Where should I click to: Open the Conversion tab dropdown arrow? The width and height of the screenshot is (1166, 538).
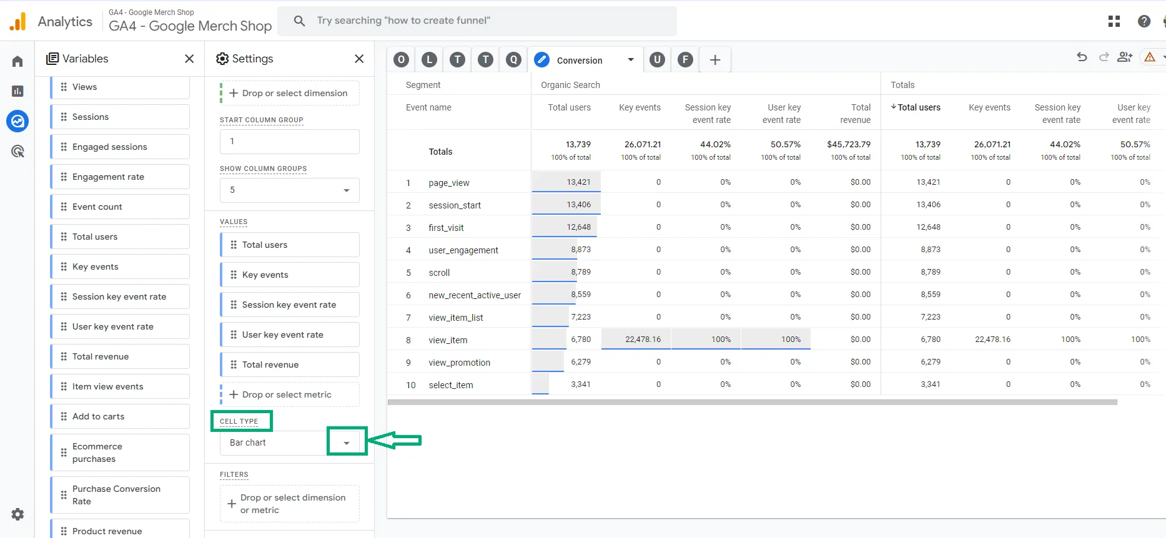coord(631,60)
